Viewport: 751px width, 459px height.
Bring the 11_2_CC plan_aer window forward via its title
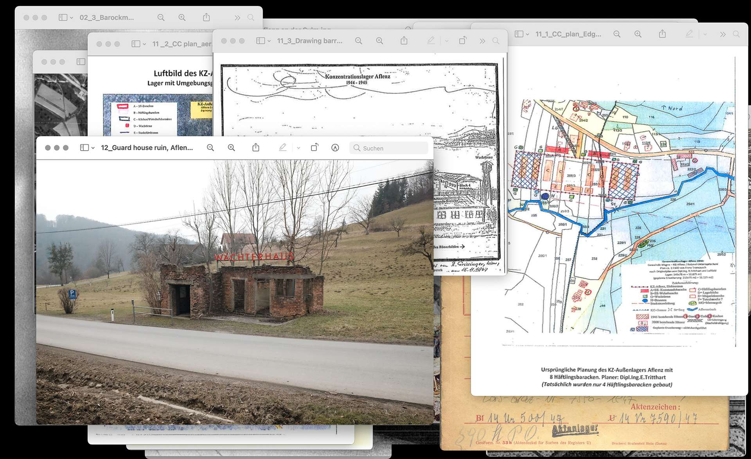tap(181, 44)
